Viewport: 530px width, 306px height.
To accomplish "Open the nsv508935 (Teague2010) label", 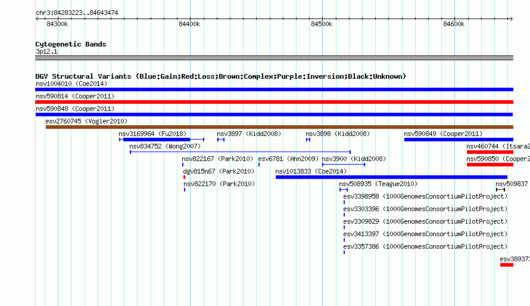I will 378,184.
